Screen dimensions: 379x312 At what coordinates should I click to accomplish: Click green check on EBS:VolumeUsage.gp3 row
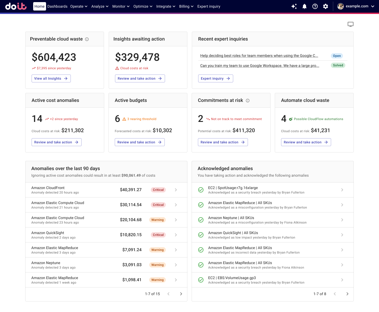click(x=201, y=280)
